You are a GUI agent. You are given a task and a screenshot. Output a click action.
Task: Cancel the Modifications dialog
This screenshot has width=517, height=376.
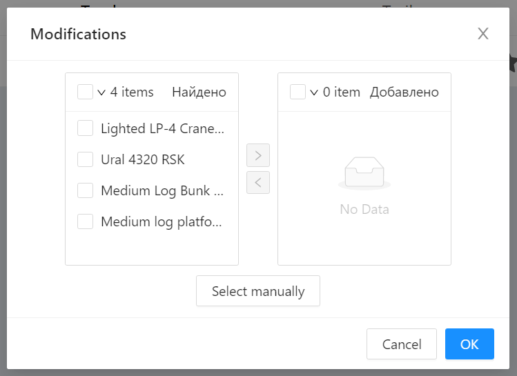402,344
